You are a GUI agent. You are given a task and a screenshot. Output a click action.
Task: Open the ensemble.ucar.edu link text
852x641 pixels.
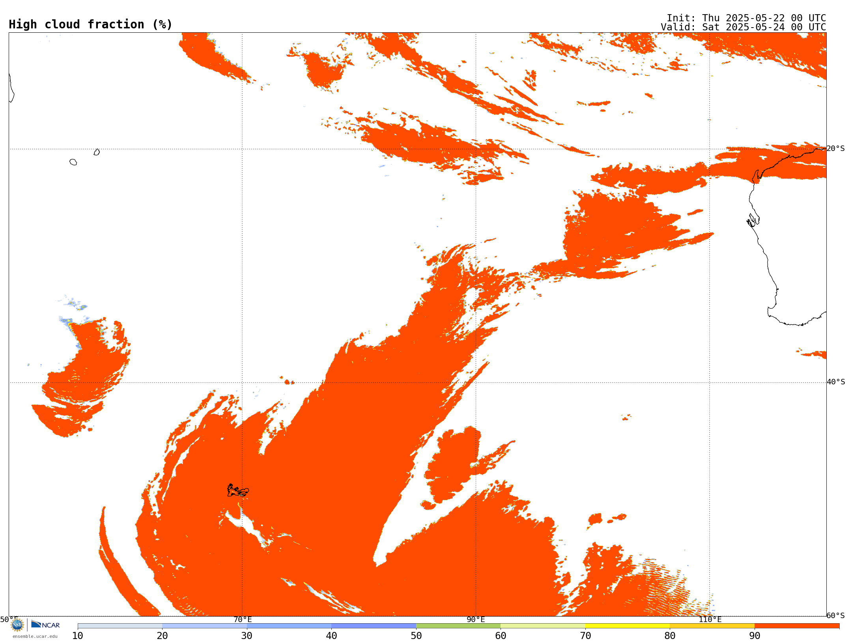(x=35, y=636)
